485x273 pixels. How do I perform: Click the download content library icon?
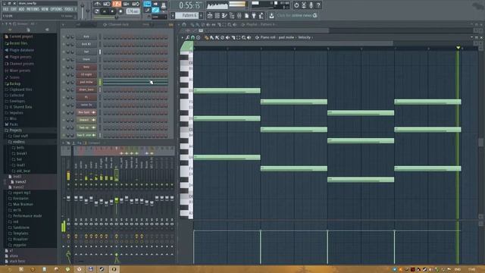click(x=271, y=15)
